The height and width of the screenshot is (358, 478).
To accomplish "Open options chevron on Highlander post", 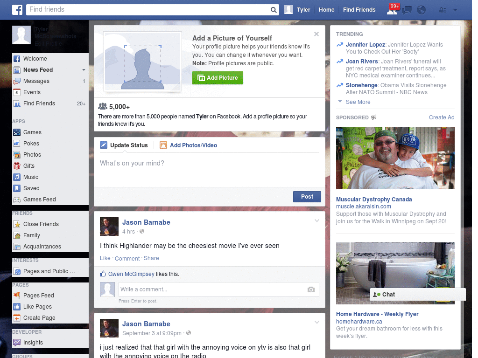I will 317,221.
